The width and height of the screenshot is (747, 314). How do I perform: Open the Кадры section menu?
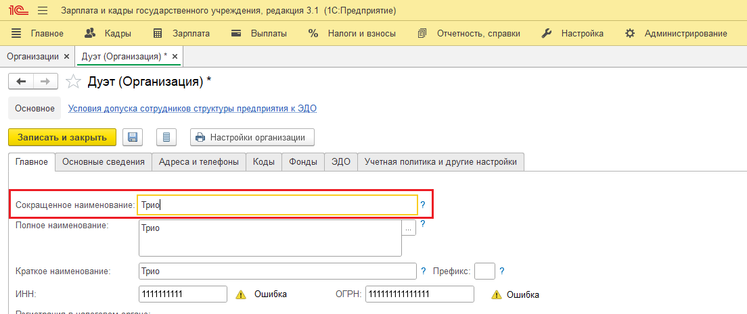(x=108, y=33)
